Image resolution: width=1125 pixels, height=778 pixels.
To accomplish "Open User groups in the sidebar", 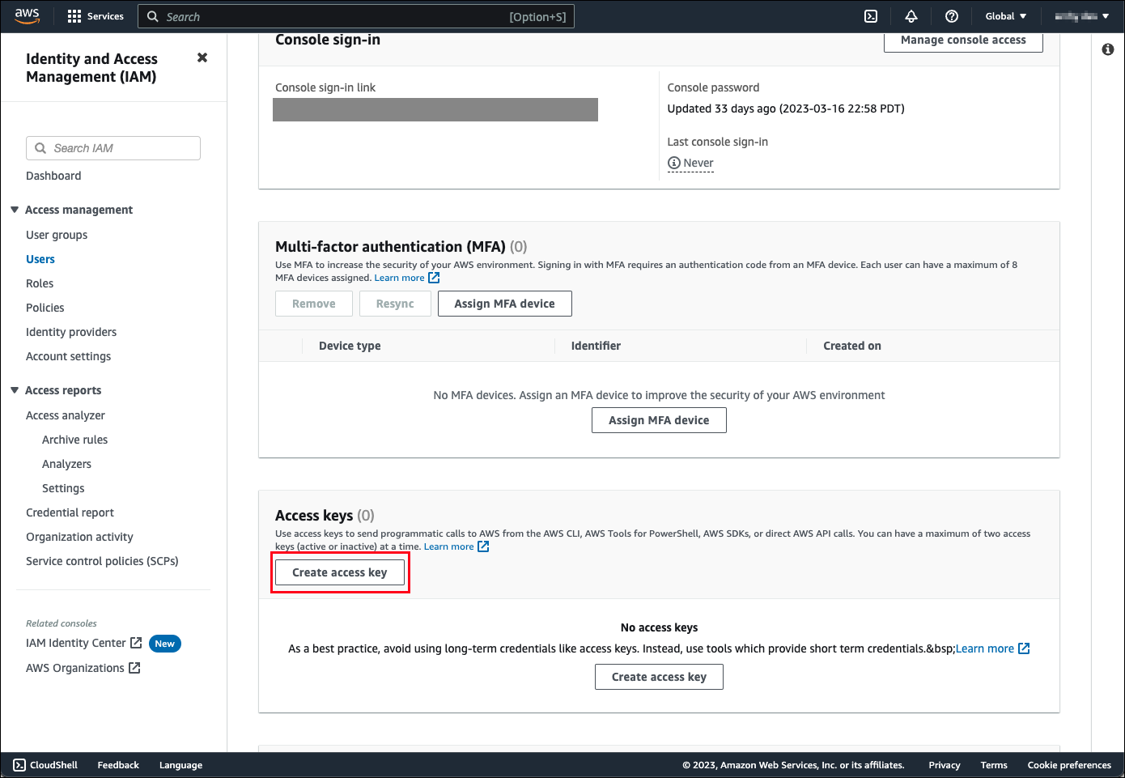I will pyautogui.click(x=57, y=235).
